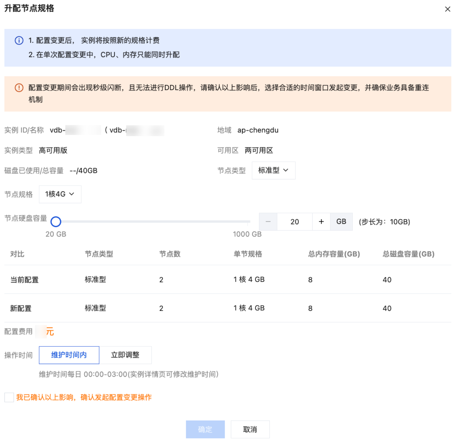
Task: Click the 当前配置 row in comparison table
Action: point(227,280)
